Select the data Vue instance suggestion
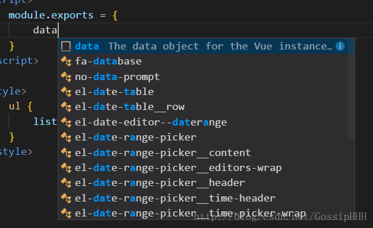This screenshot has height=228, width=373. point(206,46)
